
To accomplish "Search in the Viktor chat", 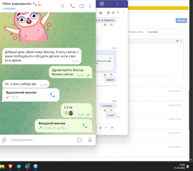I will coord(62,6).
